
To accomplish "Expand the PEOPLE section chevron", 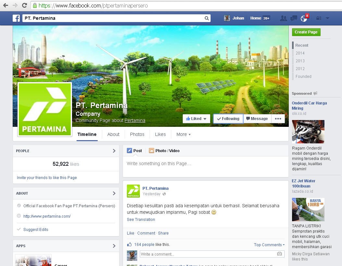I will pyautogui.click(x=114, y=151).
